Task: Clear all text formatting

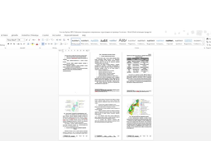Action: coord(39,40)
